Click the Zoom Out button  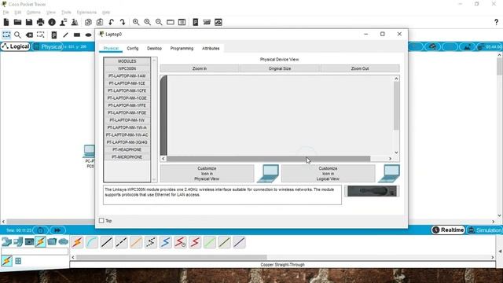coord(360,68)
